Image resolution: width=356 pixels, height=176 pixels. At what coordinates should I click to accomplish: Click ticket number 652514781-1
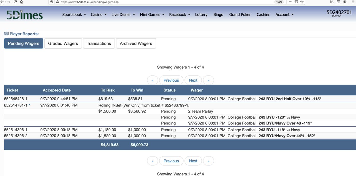[x=16, y=105]
